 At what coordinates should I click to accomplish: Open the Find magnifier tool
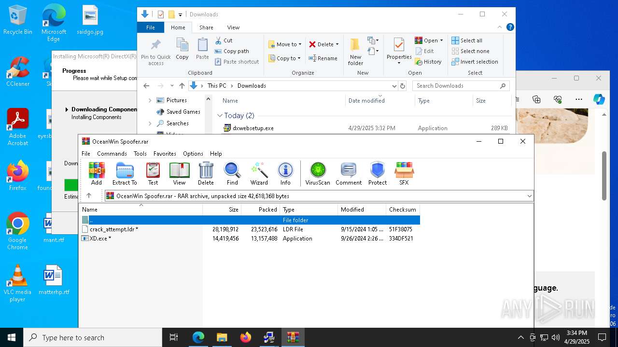[232, 173]
